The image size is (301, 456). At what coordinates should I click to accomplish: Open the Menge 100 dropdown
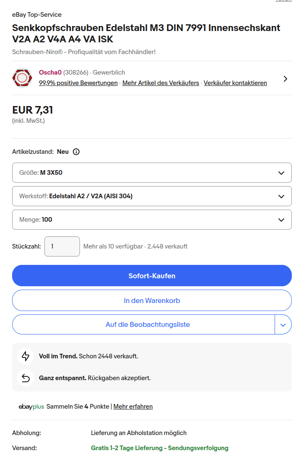click(152, 220)
